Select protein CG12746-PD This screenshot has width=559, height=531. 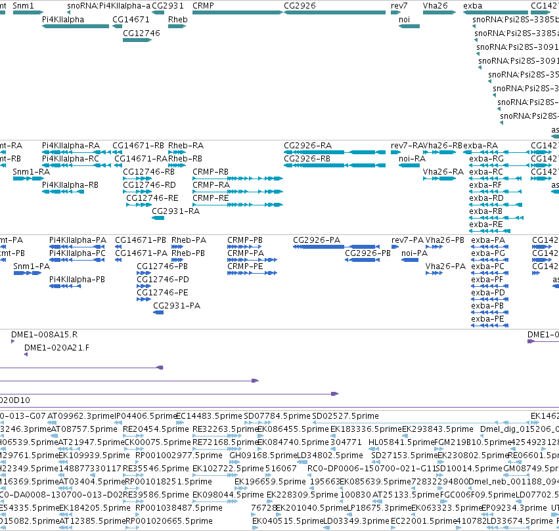point(163,280)
